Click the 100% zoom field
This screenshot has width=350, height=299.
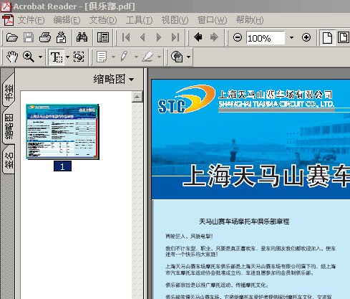266,38
